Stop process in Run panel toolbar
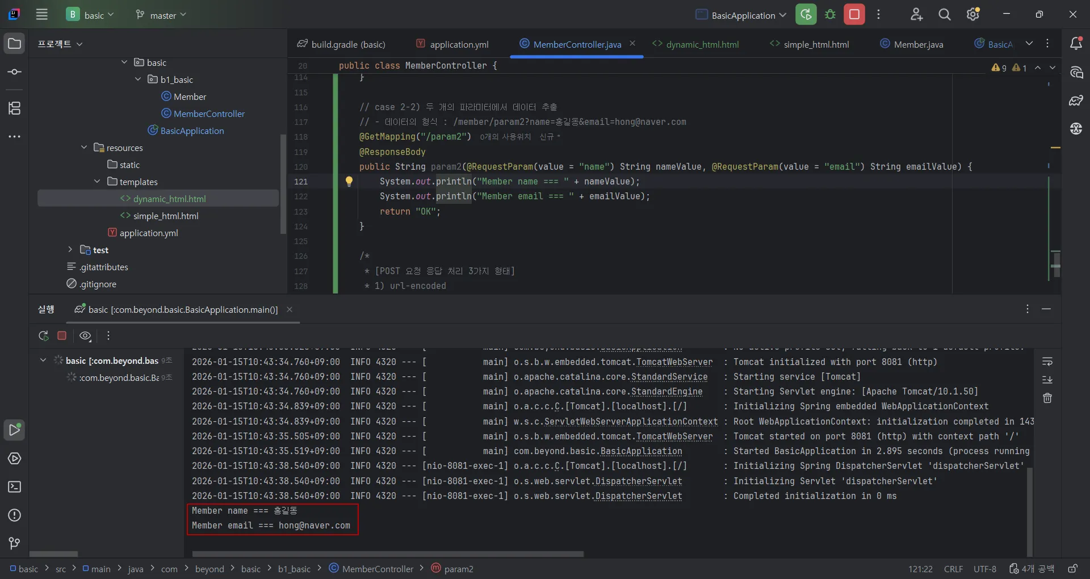1090x579 pixels. coord(62,335)
